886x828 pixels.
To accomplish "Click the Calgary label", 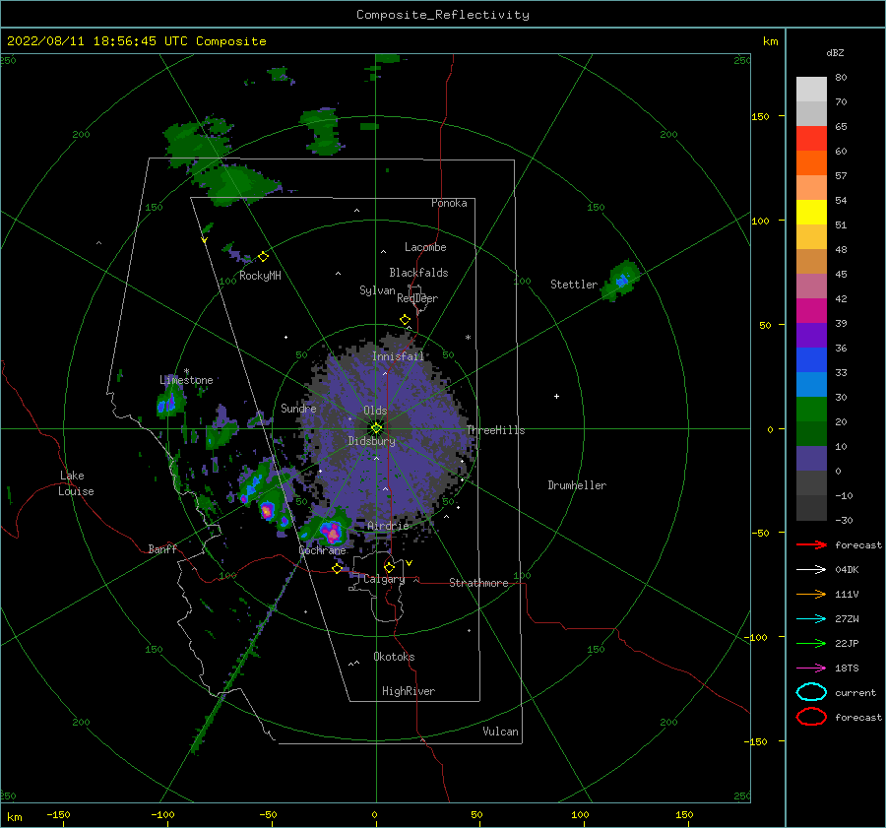I will pyautogui.click(x=384, y=579).
